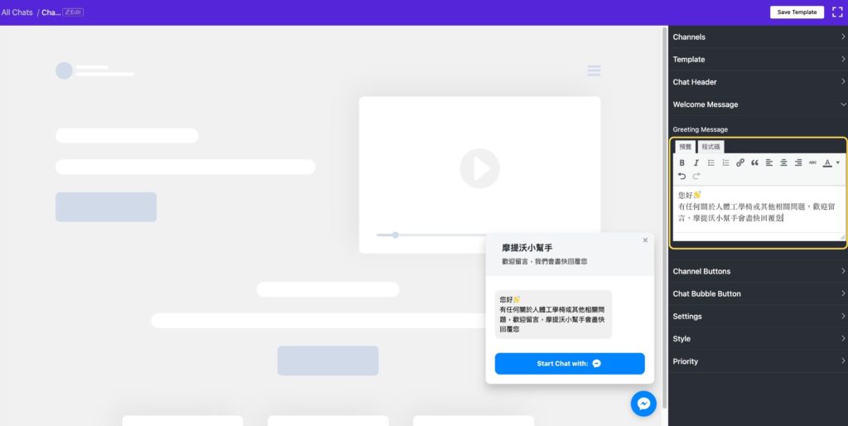This screenshot has width=848, height=426.
Task: Insert a bulleted list
Action: point(711,163)
